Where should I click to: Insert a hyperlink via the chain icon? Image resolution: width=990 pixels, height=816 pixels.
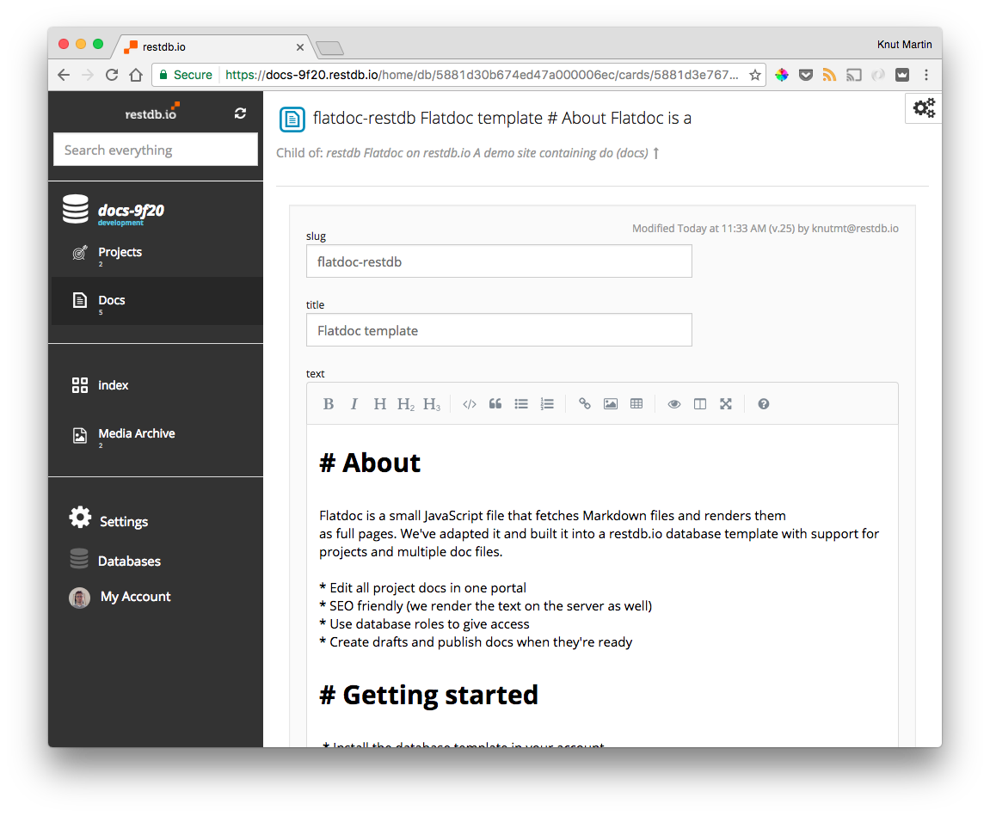pos(585,404)
